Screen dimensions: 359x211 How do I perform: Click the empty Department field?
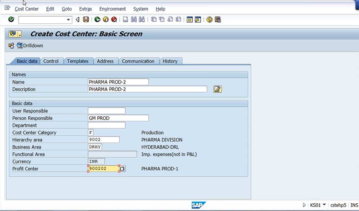click(106, 125)
